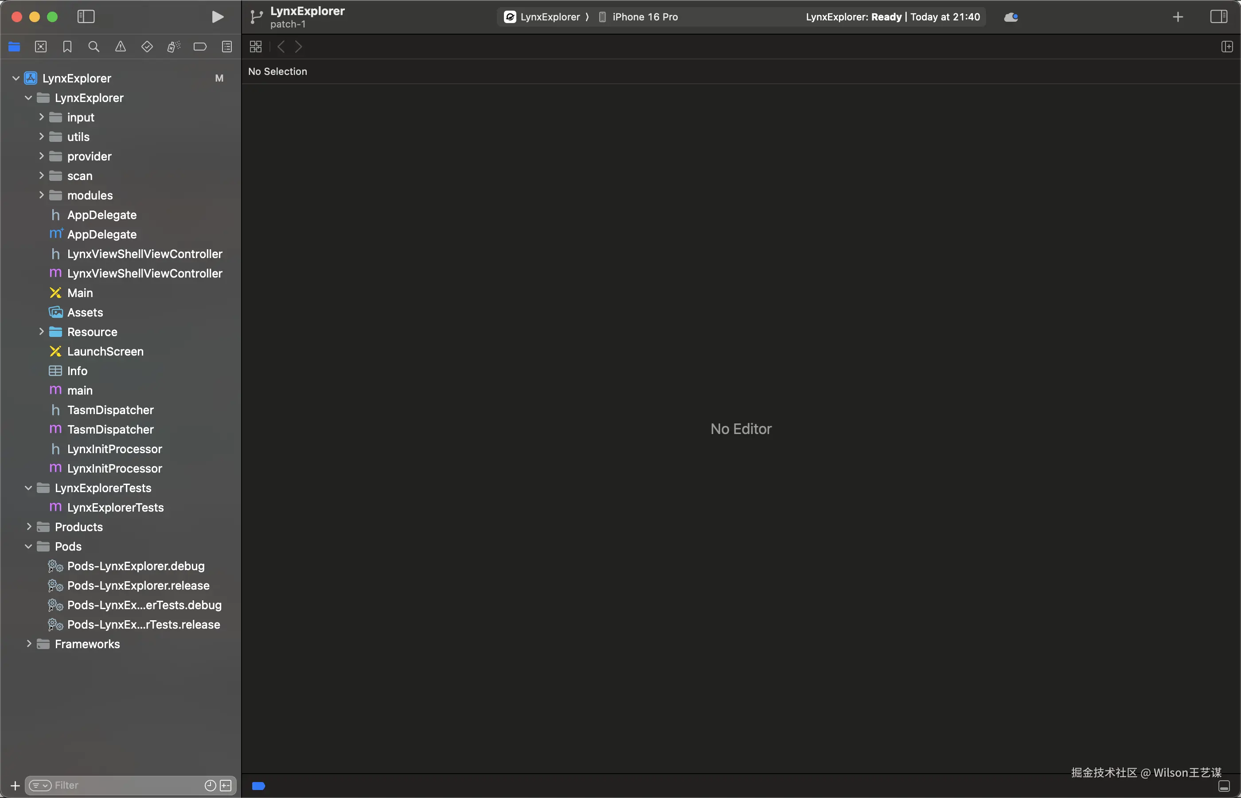Open the Debug navigator
Viewport: 1241px width, 798px height.
pos(173,47)
